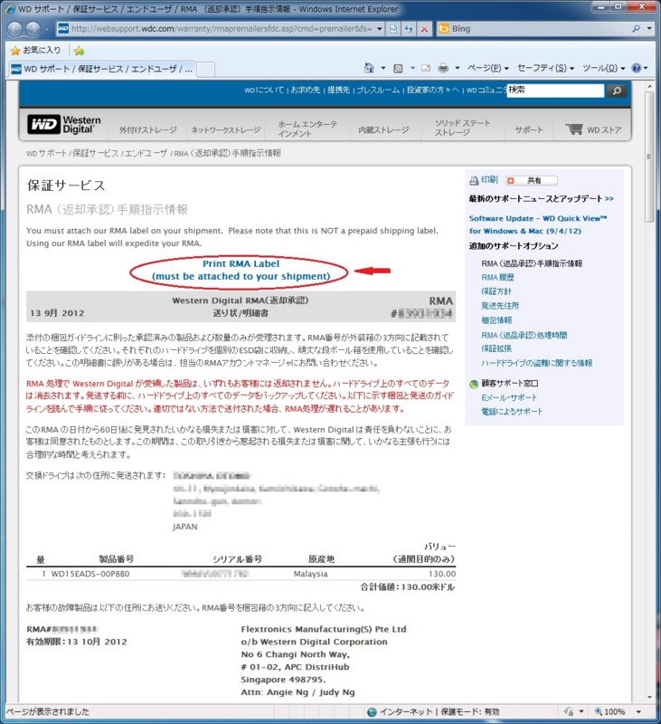Click the 梱包情報 sidebar link

496,320
